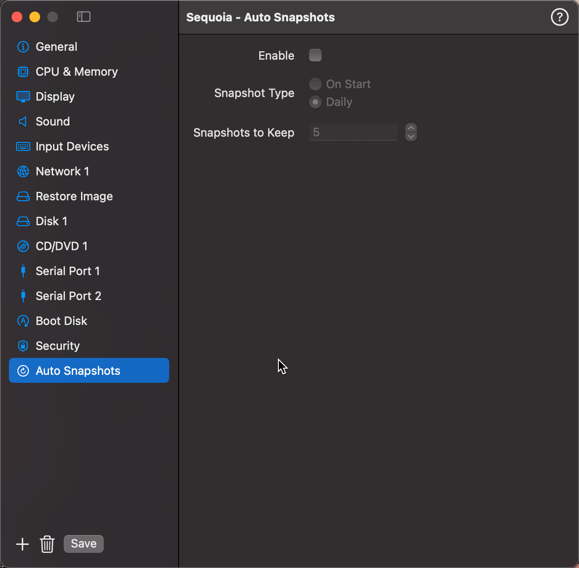Click the Sound speaker icon
This screenshot has width=579, height=568.
pyautogui.click(x=23, y=121)
